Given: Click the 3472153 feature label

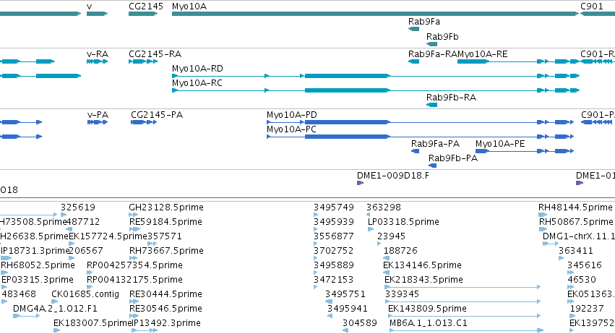Looking at the screenshot, I should (x=334, y=280).
